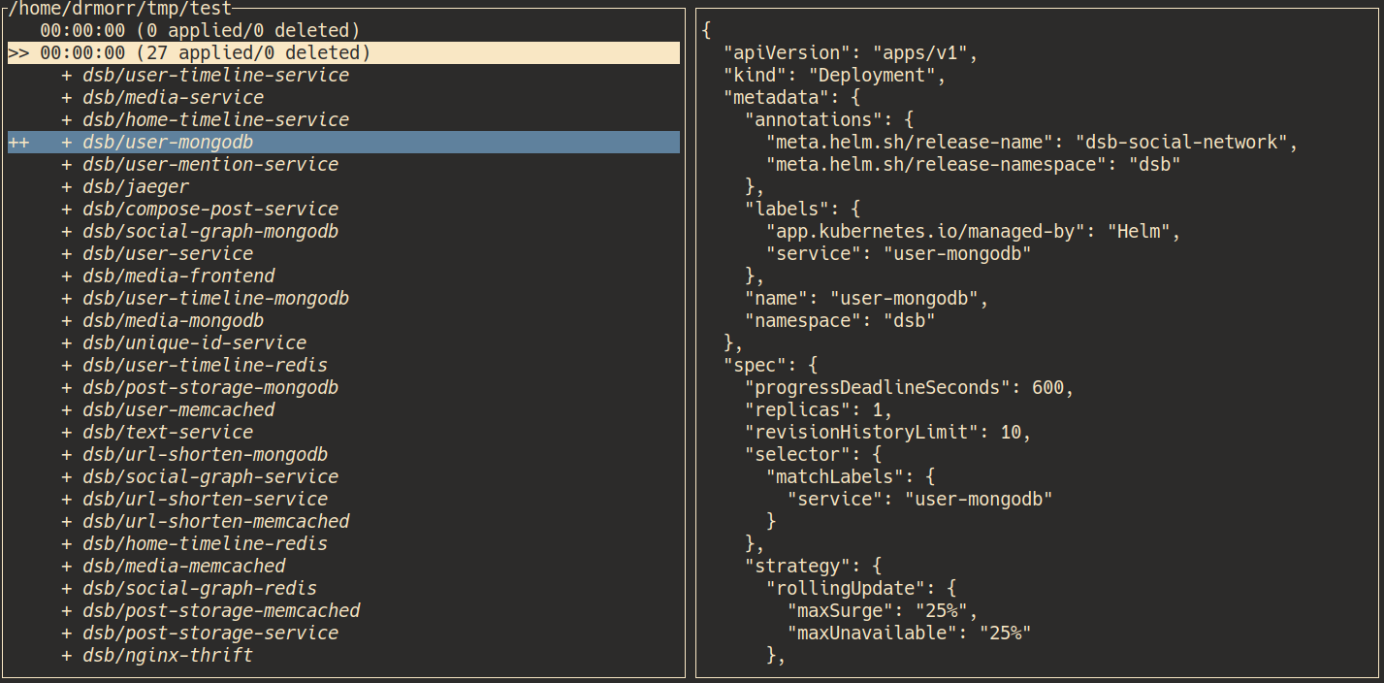
Task: Click the "maxSurge": "25%" line
Action: (x=882, y=611)
